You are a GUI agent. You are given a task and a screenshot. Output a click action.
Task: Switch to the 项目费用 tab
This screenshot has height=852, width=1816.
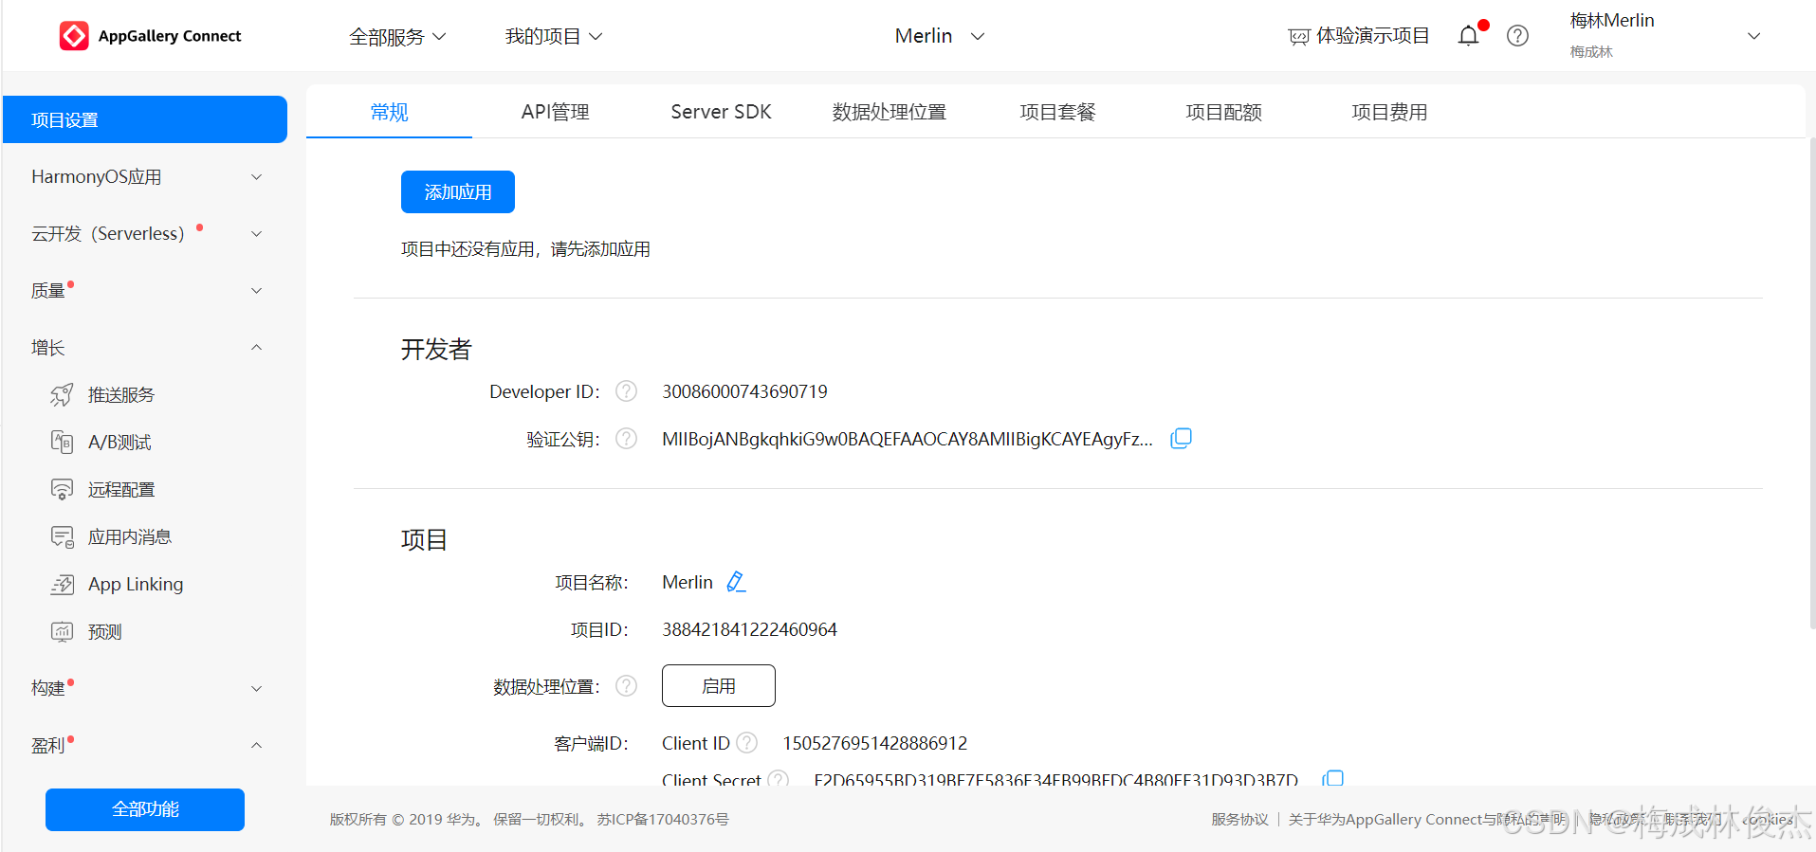pyautogui.click(x=1389, y=112)
